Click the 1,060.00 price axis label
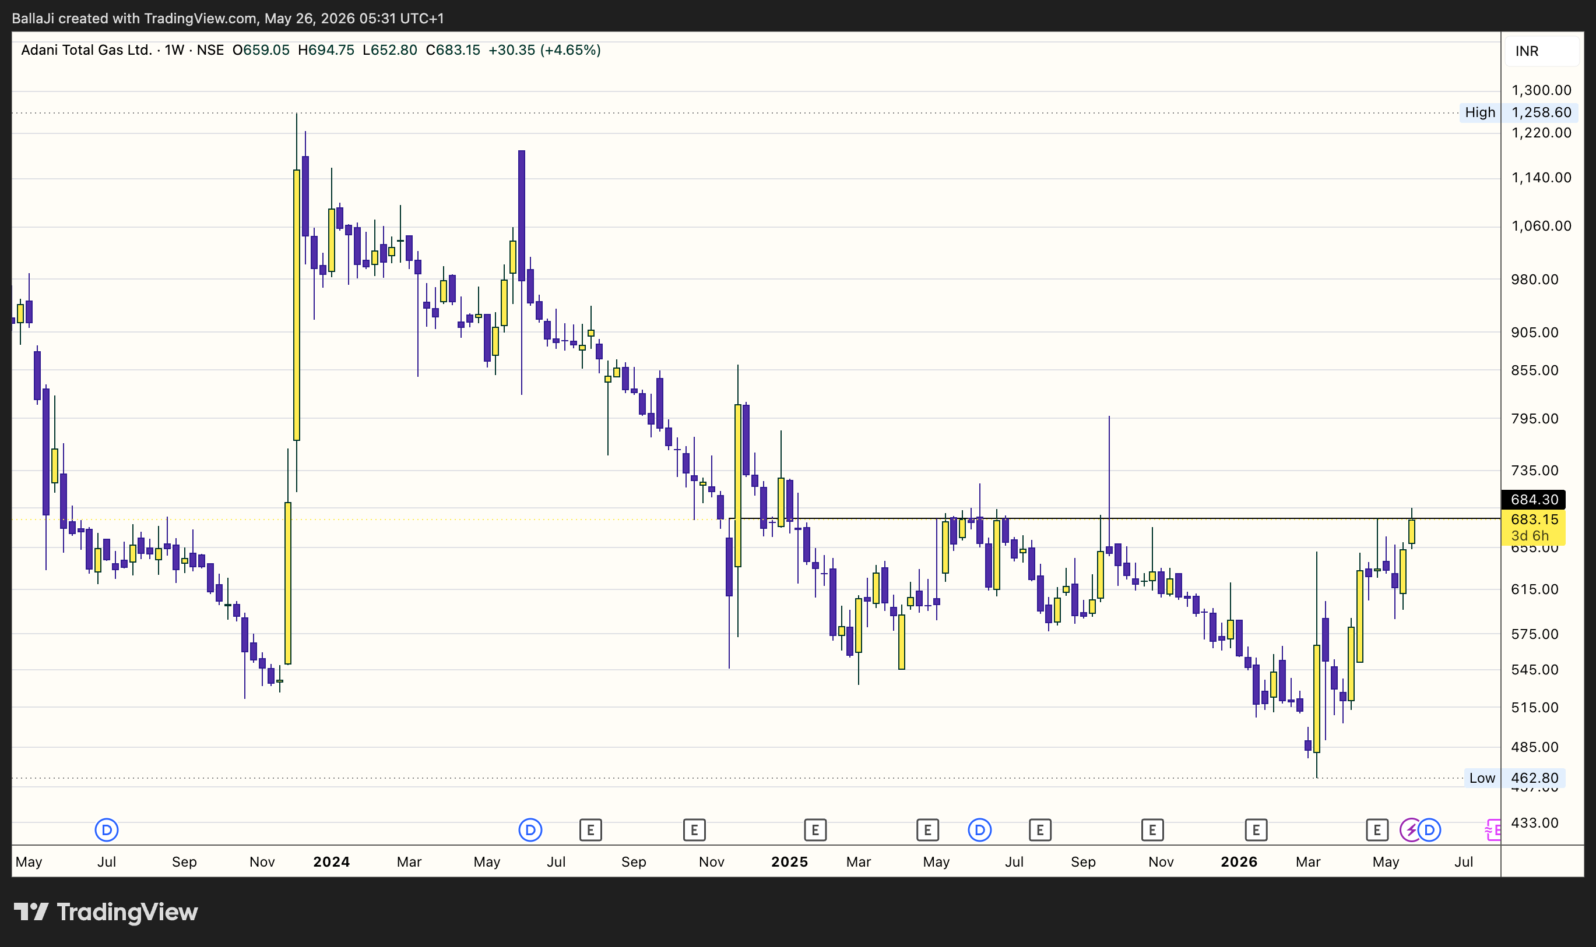The height and width of the screenshot is (947, 1596). tap(1541, 226)
